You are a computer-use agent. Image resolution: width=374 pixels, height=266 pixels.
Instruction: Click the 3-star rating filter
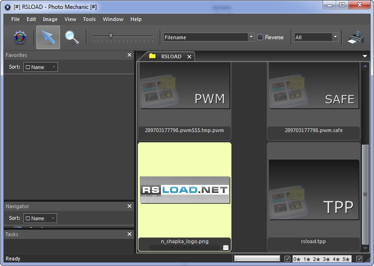[327, 259]
